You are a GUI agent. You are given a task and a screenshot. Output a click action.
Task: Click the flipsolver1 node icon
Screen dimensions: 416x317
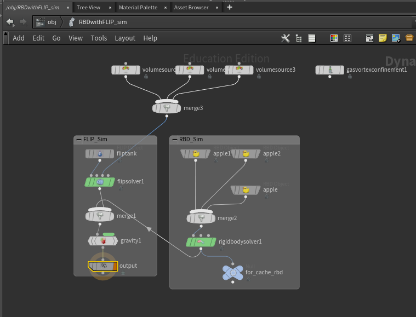pos(100,182)
